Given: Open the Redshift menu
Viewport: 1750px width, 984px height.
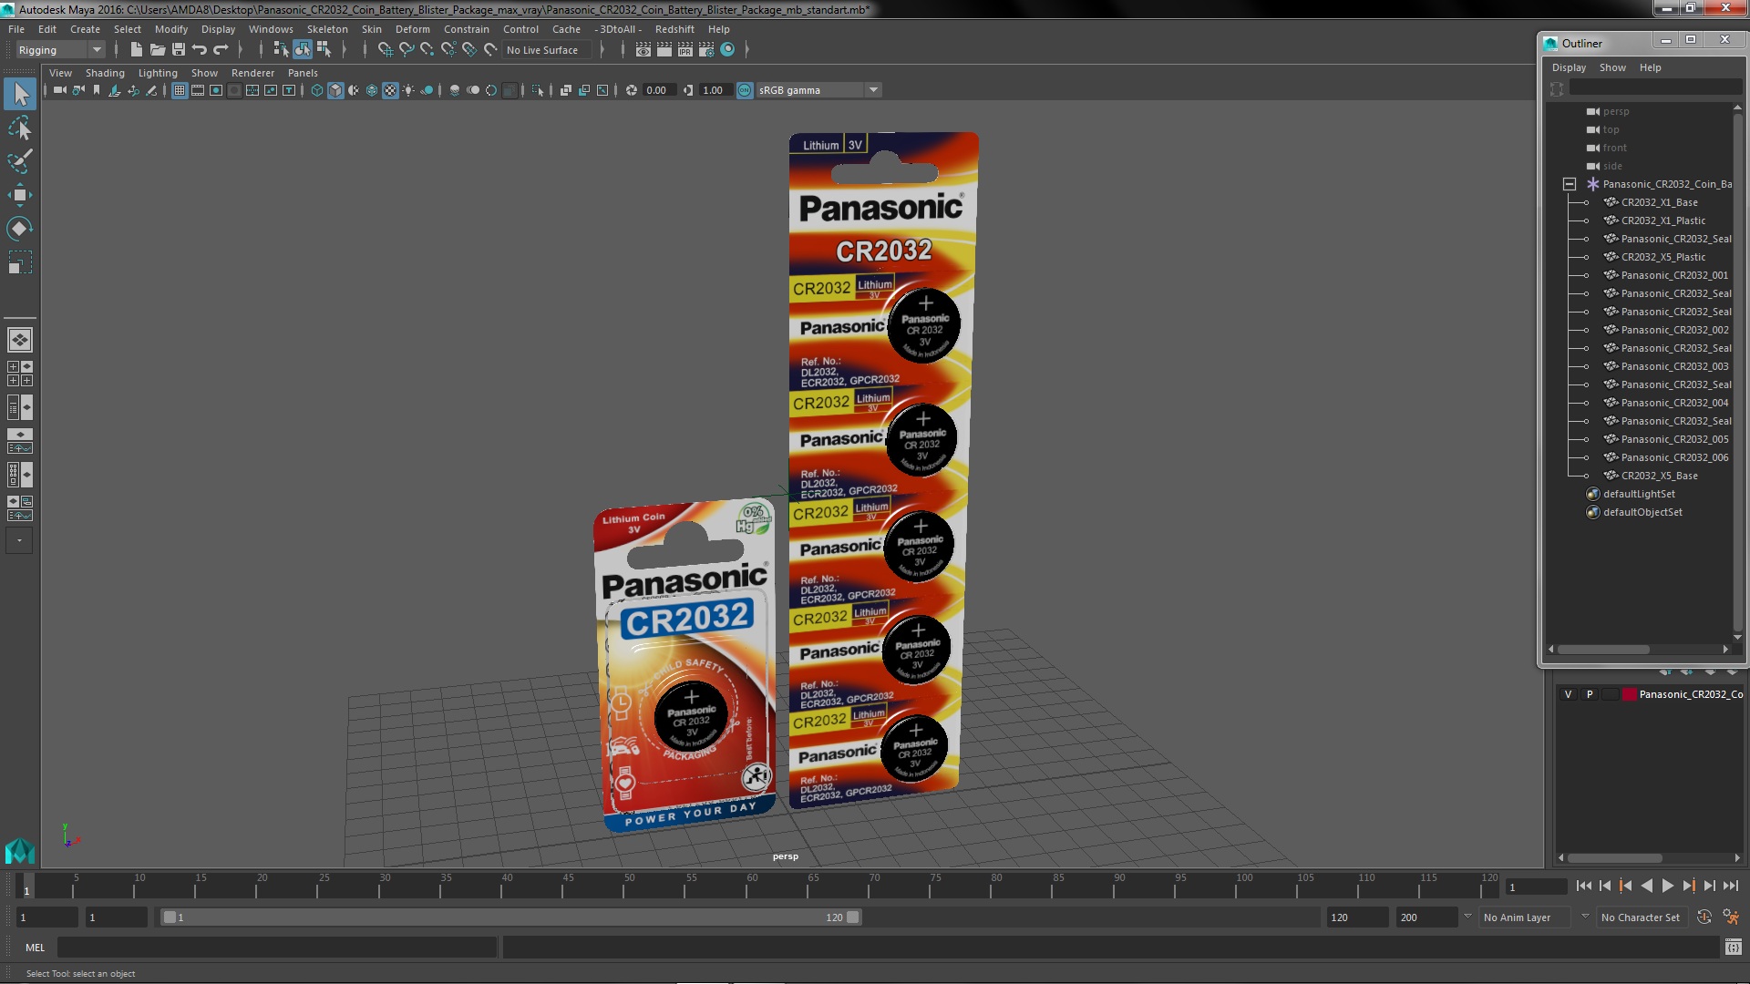Looking at the screenshot, I should [674, 29].
